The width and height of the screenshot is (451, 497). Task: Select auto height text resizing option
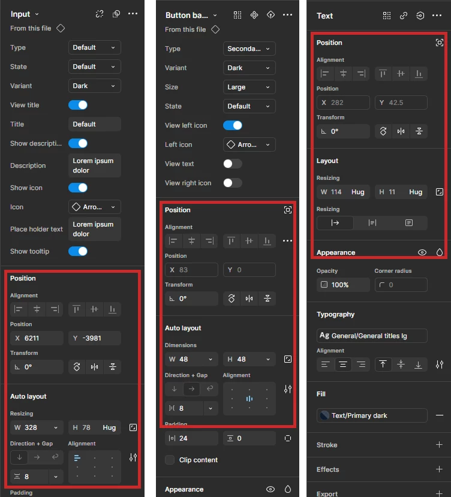[x=372, y=223]
